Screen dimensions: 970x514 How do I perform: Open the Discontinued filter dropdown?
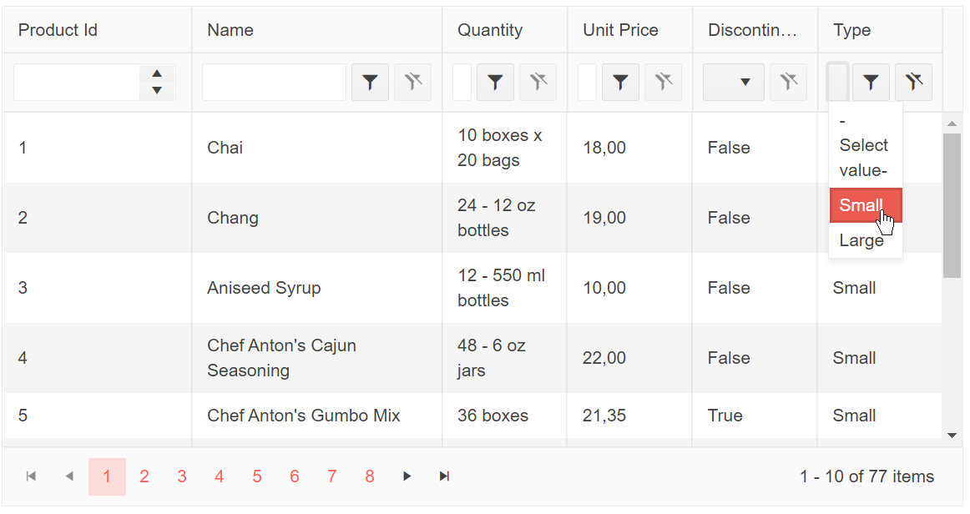(734, 82)
